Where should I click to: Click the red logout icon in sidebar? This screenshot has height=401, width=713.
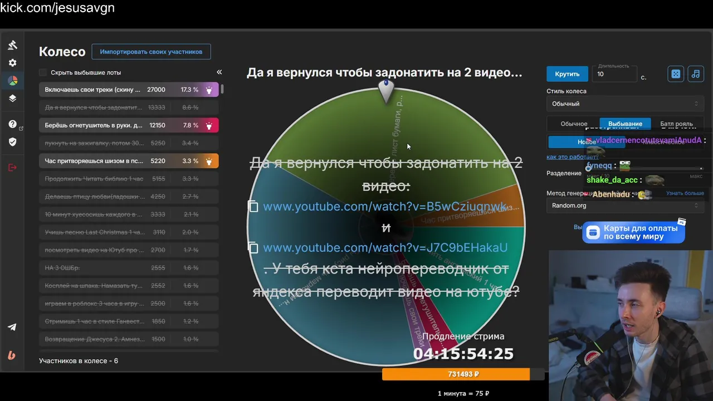pos(12,167)
